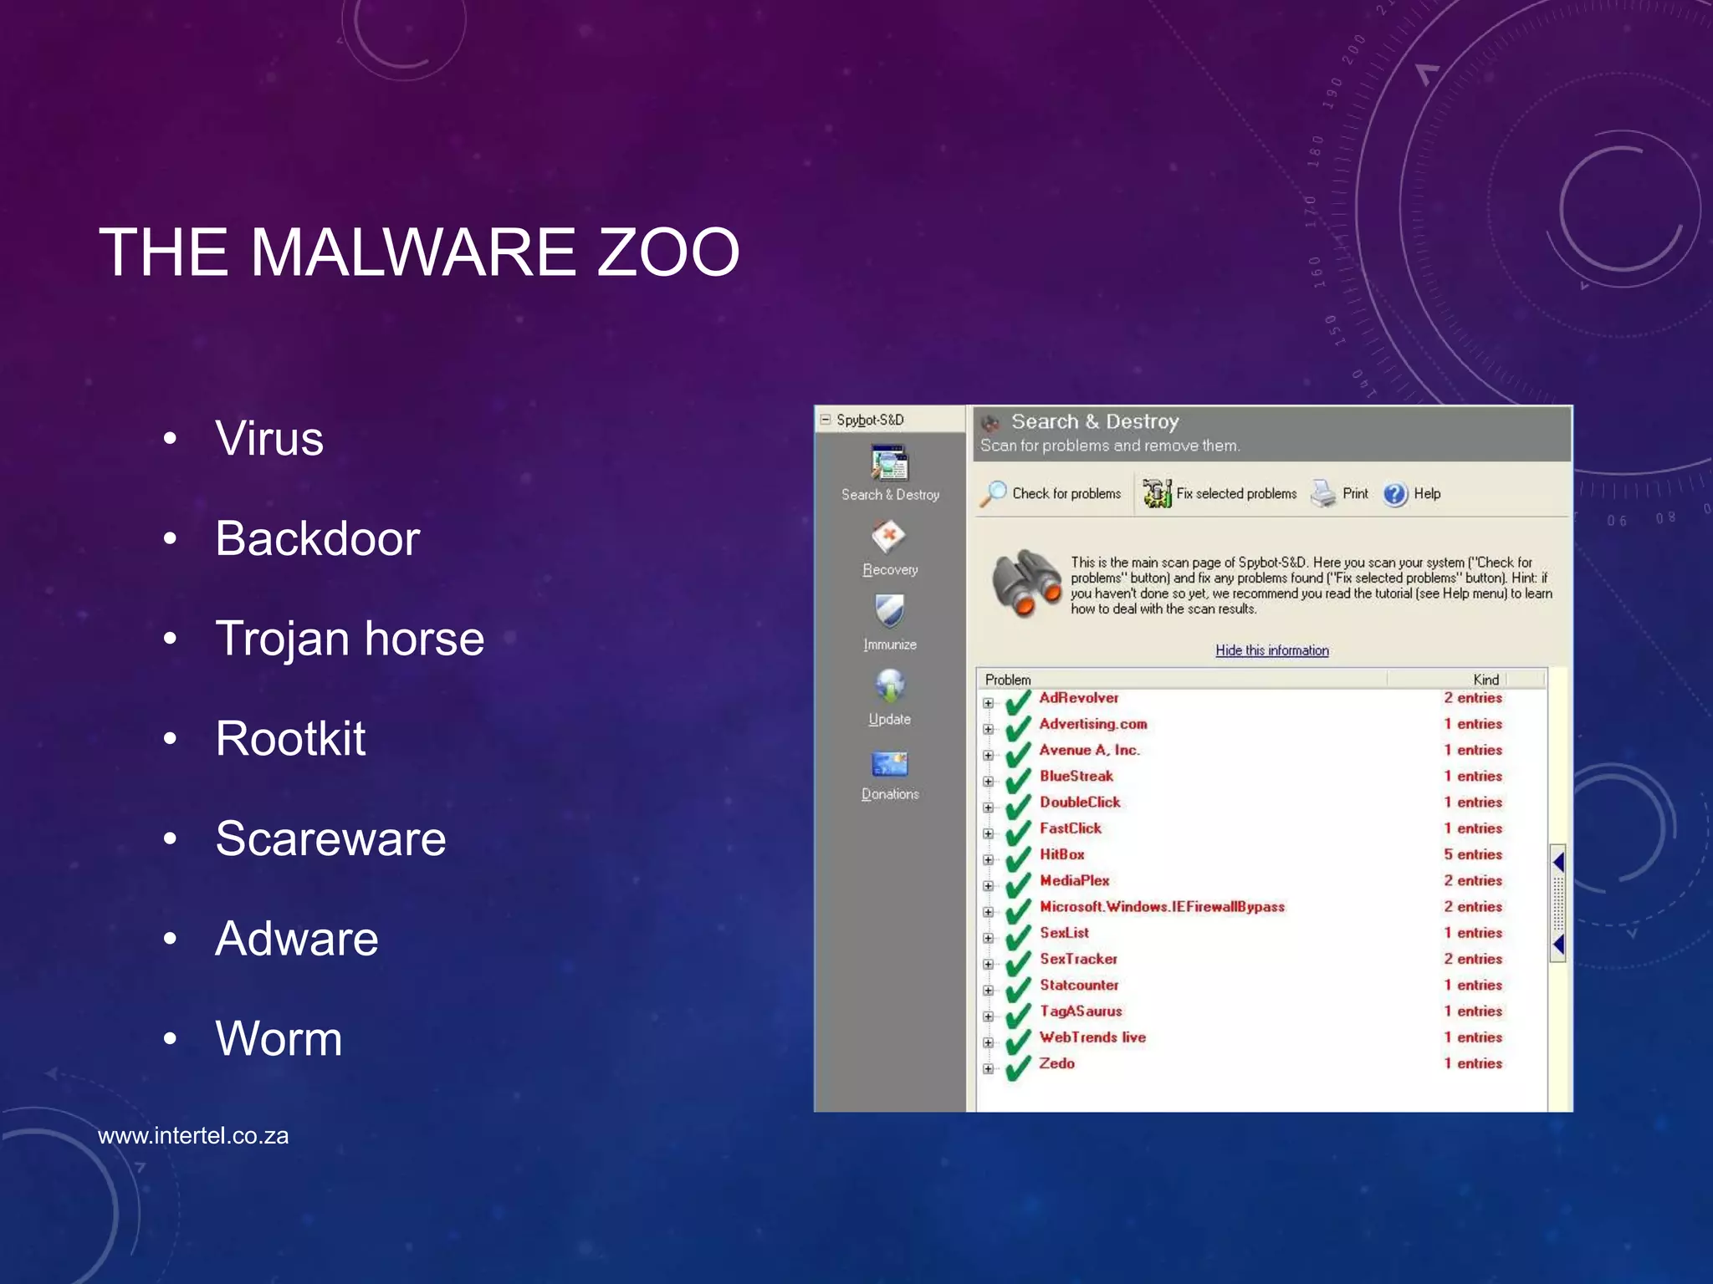
Task: Click the Search & Destroy header title icon
Action: click(990, 422)
